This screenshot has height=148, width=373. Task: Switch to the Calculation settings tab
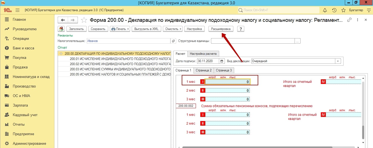(203, 54)
